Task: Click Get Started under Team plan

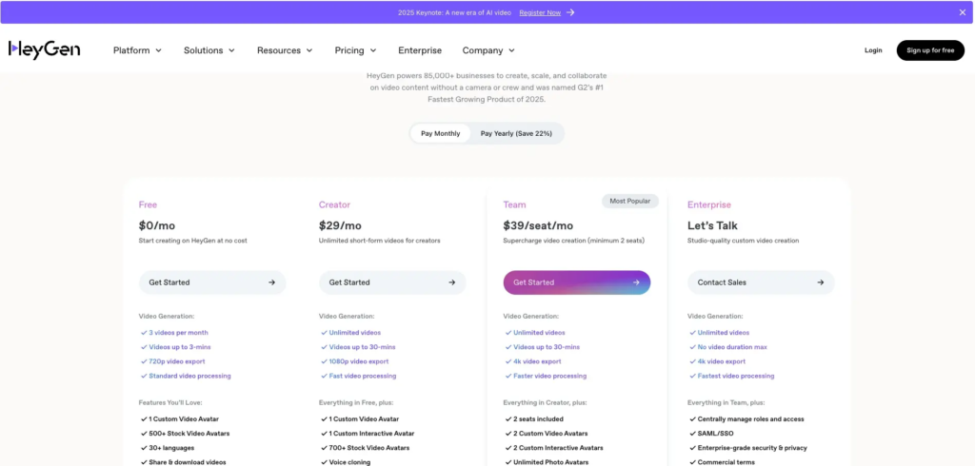Action: pyautogui.click(x=576, y=282)
